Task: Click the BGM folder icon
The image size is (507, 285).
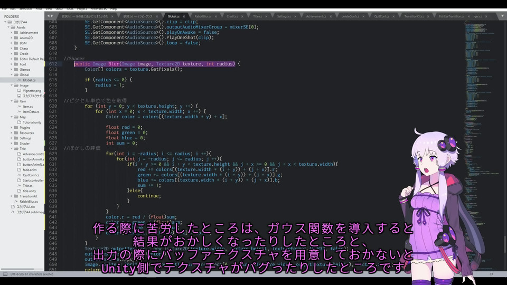Action: click(x=16, y=43)
